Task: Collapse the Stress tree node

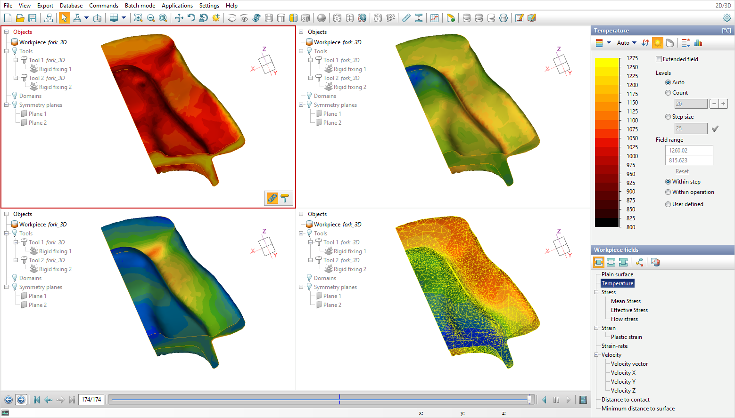Action: [596, 292]
